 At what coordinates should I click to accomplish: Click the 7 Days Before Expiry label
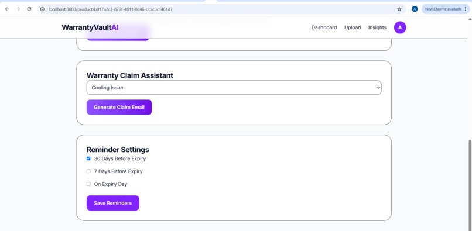(118, 171)
